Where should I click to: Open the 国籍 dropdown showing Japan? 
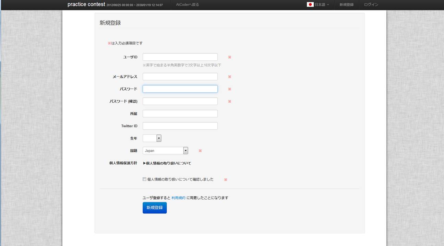(x=165, y=151)
